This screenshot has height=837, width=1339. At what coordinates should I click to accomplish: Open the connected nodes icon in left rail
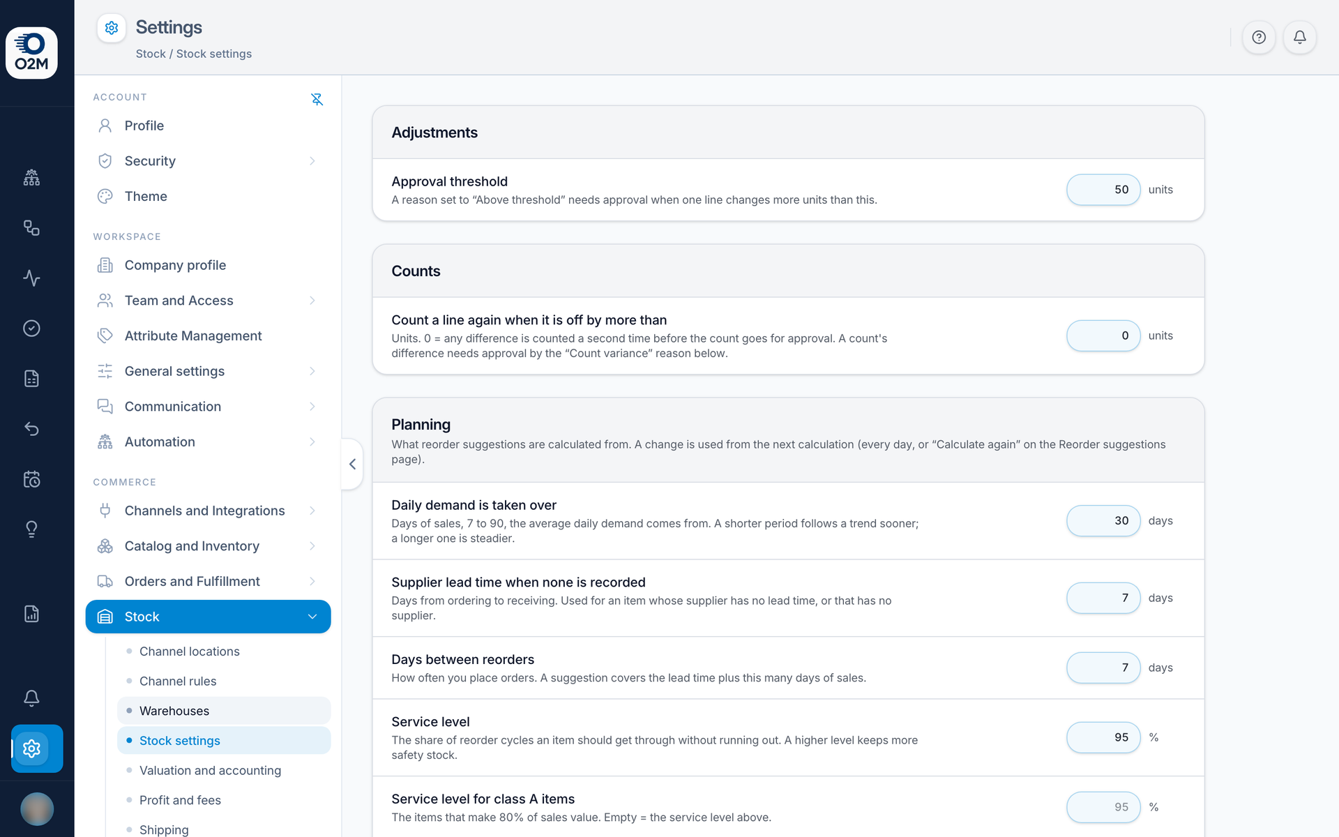[x=31, y=228]
